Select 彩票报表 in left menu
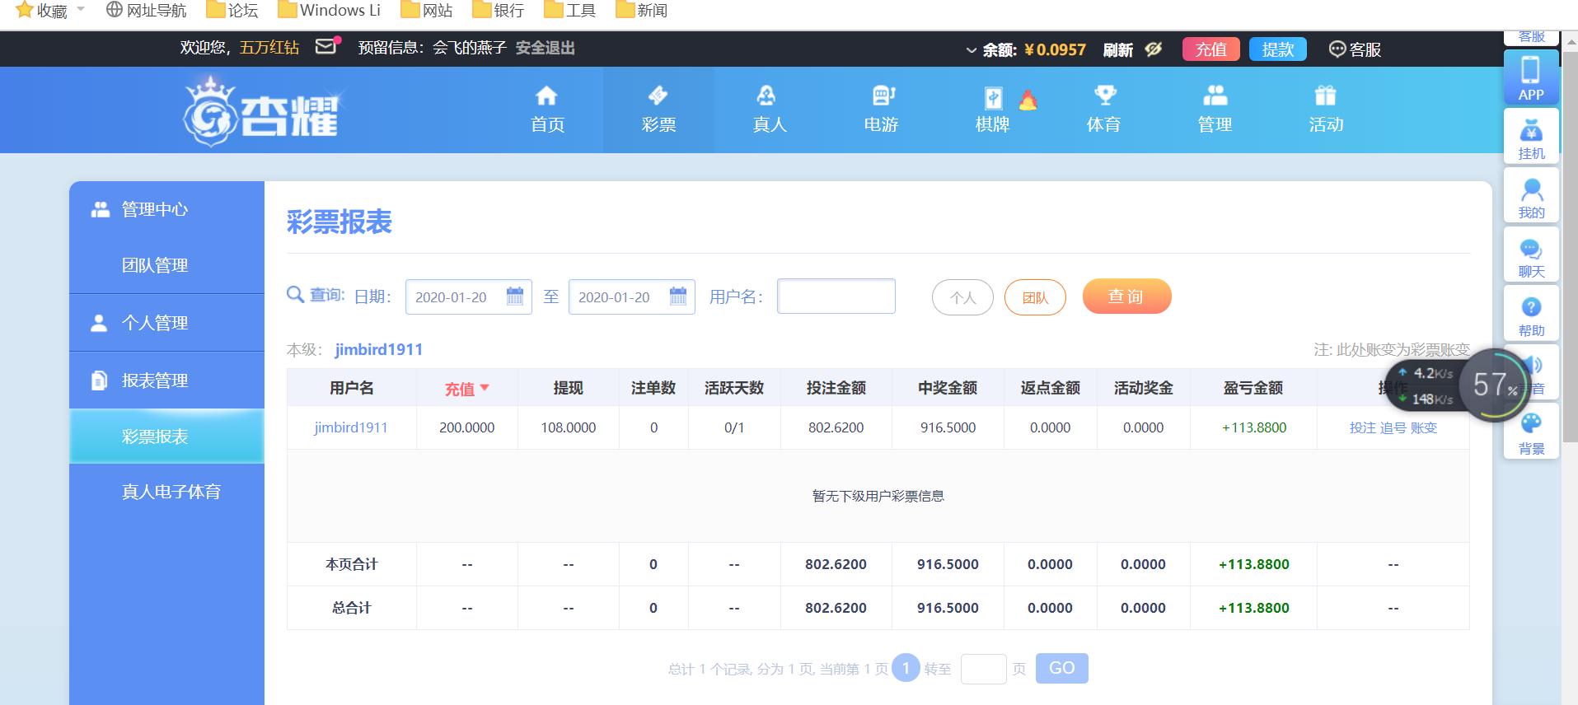 click(166, 437)
